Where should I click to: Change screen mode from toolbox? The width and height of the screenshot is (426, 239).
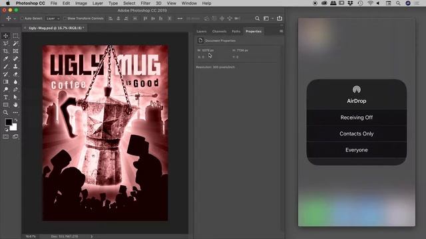[15, 137]
